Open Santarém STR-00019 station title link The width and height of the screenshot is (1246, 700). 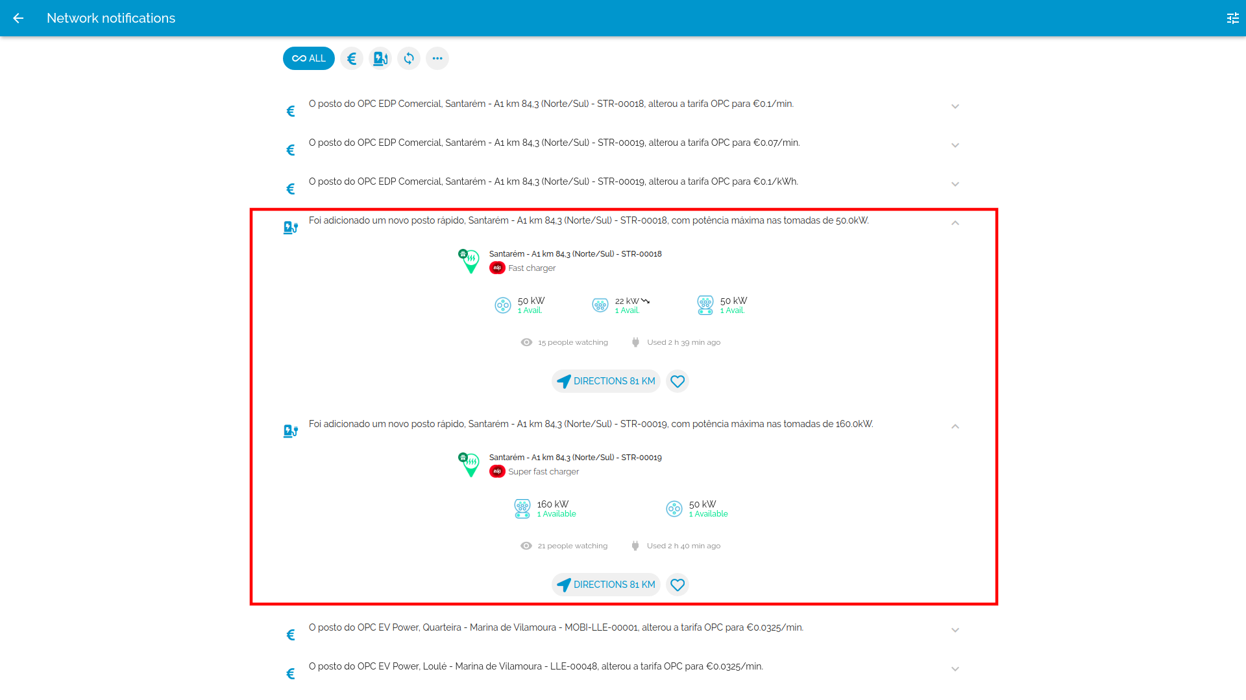pyautogui.click(x=575, y=458)
